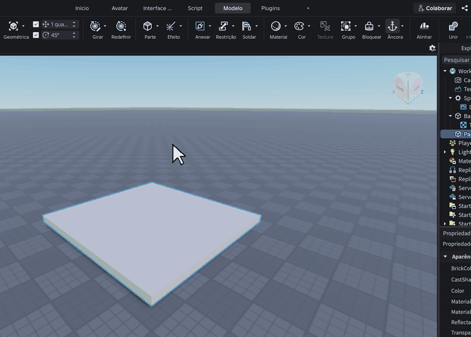Screen dimensions: 471x337
Task: Click the share icon beside Colaborar
Action: [x=465, y=8]
